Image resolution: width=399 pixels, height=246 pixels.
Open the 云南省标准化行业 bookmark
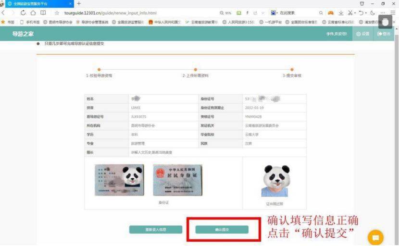pos(338,22)
